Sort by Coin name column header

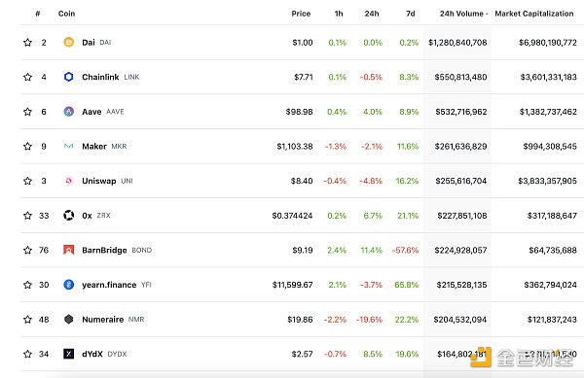[66, 14]
